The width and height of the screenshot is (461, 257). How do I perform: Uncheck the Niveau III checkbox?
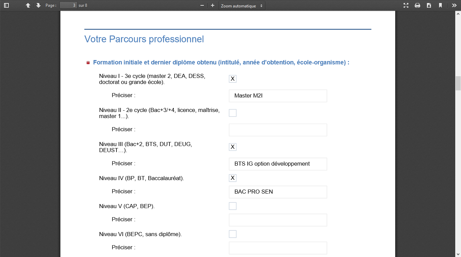233,147
